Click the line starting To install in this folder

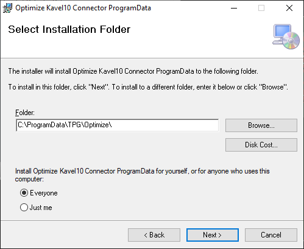(148, 87)
